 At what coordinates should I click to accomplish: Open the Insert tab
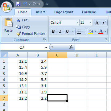coord(40,12)
